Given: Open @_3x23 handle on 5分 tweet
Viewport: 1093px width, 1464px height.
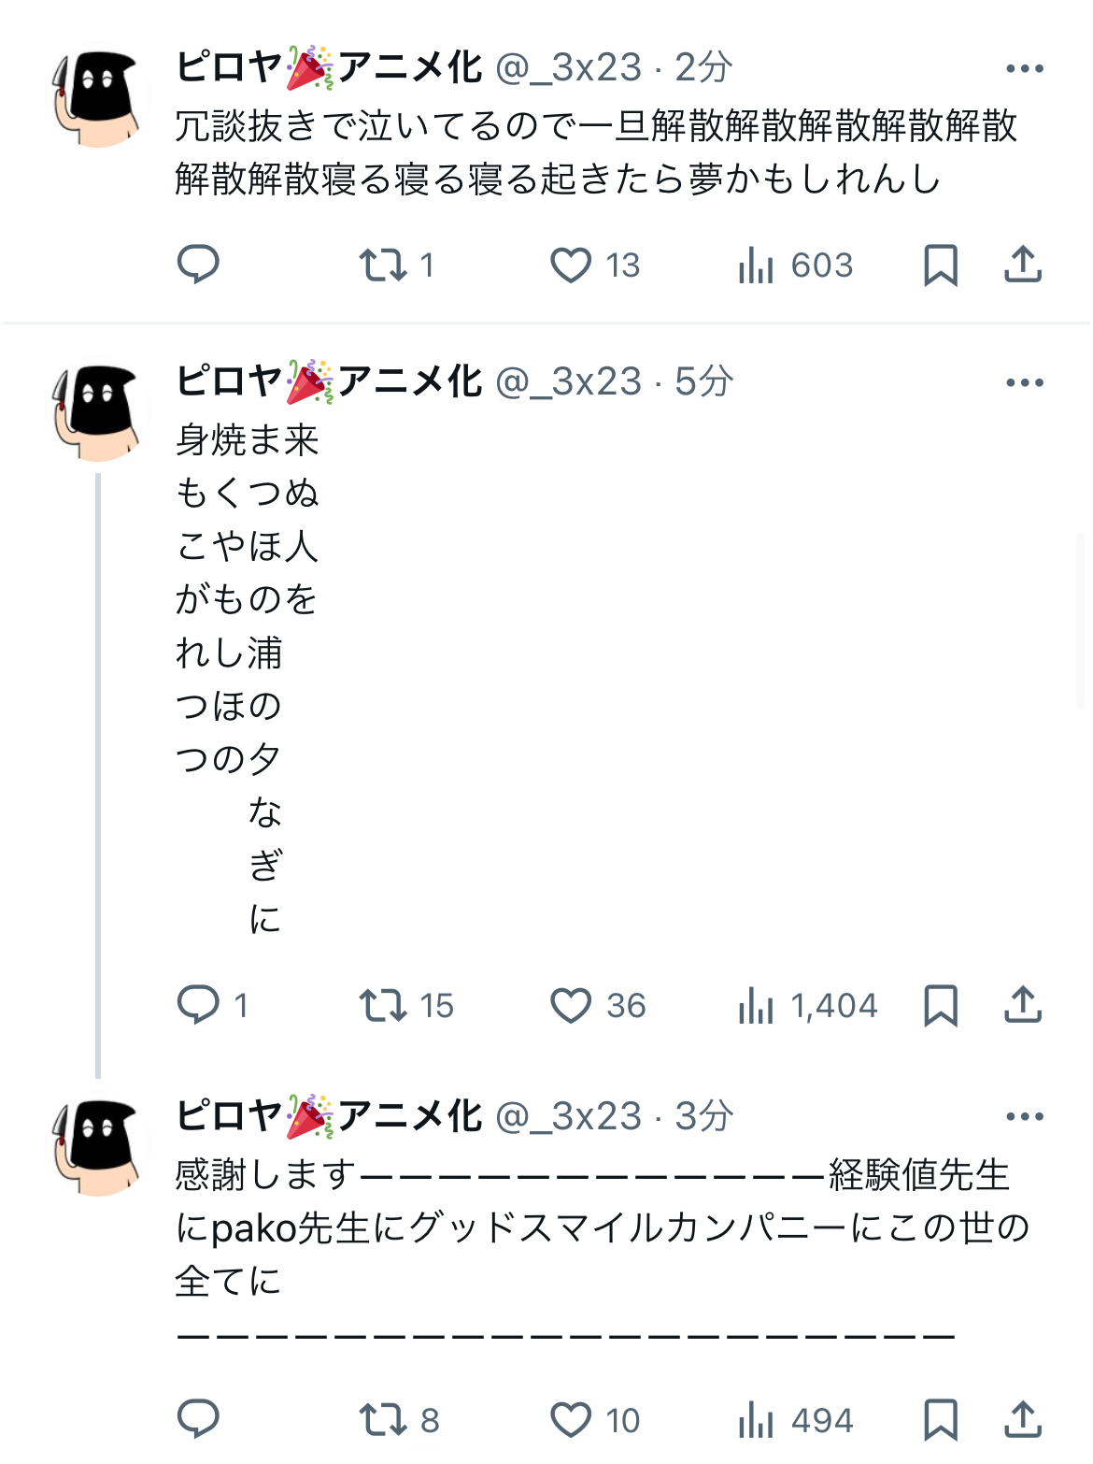Looking at the screenshot, I should click(569, 381).
